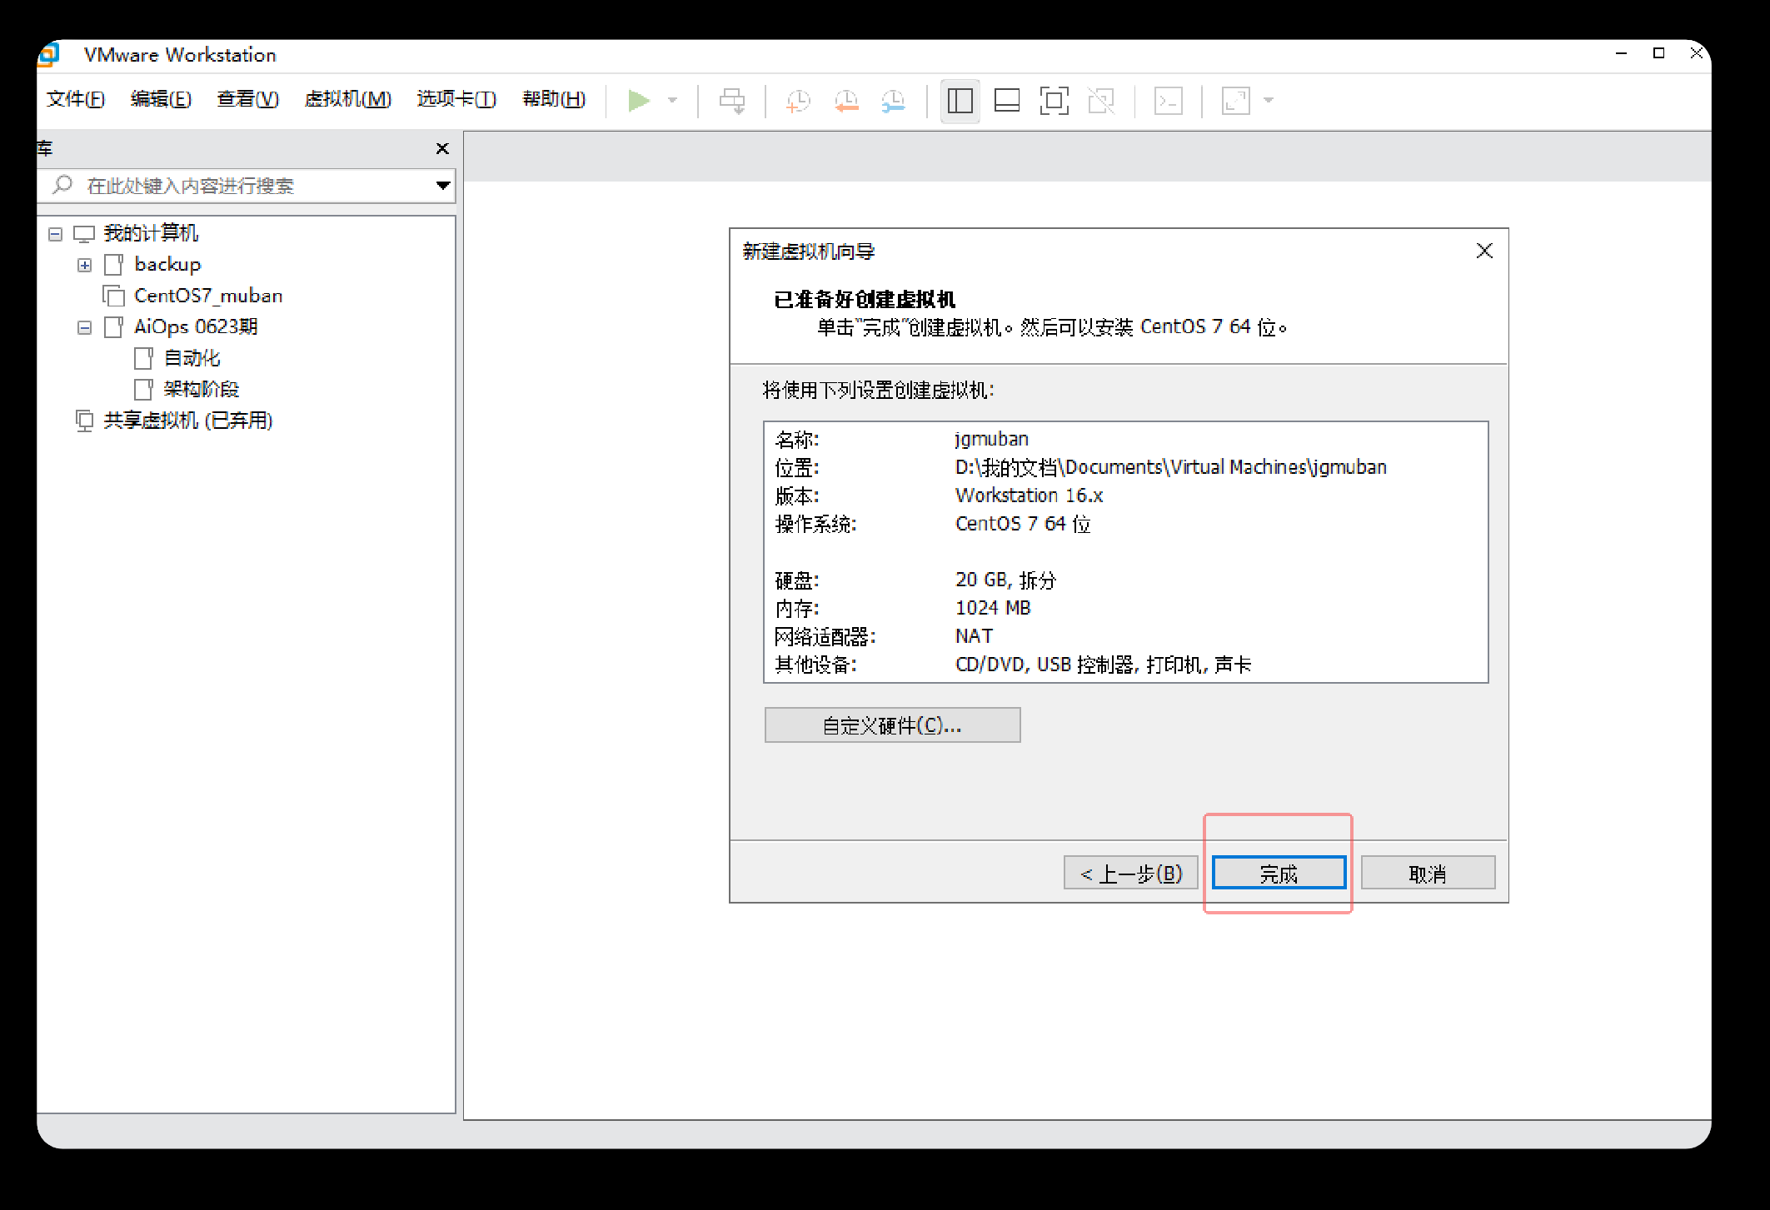
Task: Click the NAT network adapter value
Action: tap(974, 636)
